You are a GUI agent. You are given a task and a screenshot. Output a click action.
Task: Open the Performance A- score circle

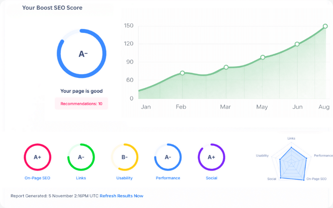click(x=168, y=157)
